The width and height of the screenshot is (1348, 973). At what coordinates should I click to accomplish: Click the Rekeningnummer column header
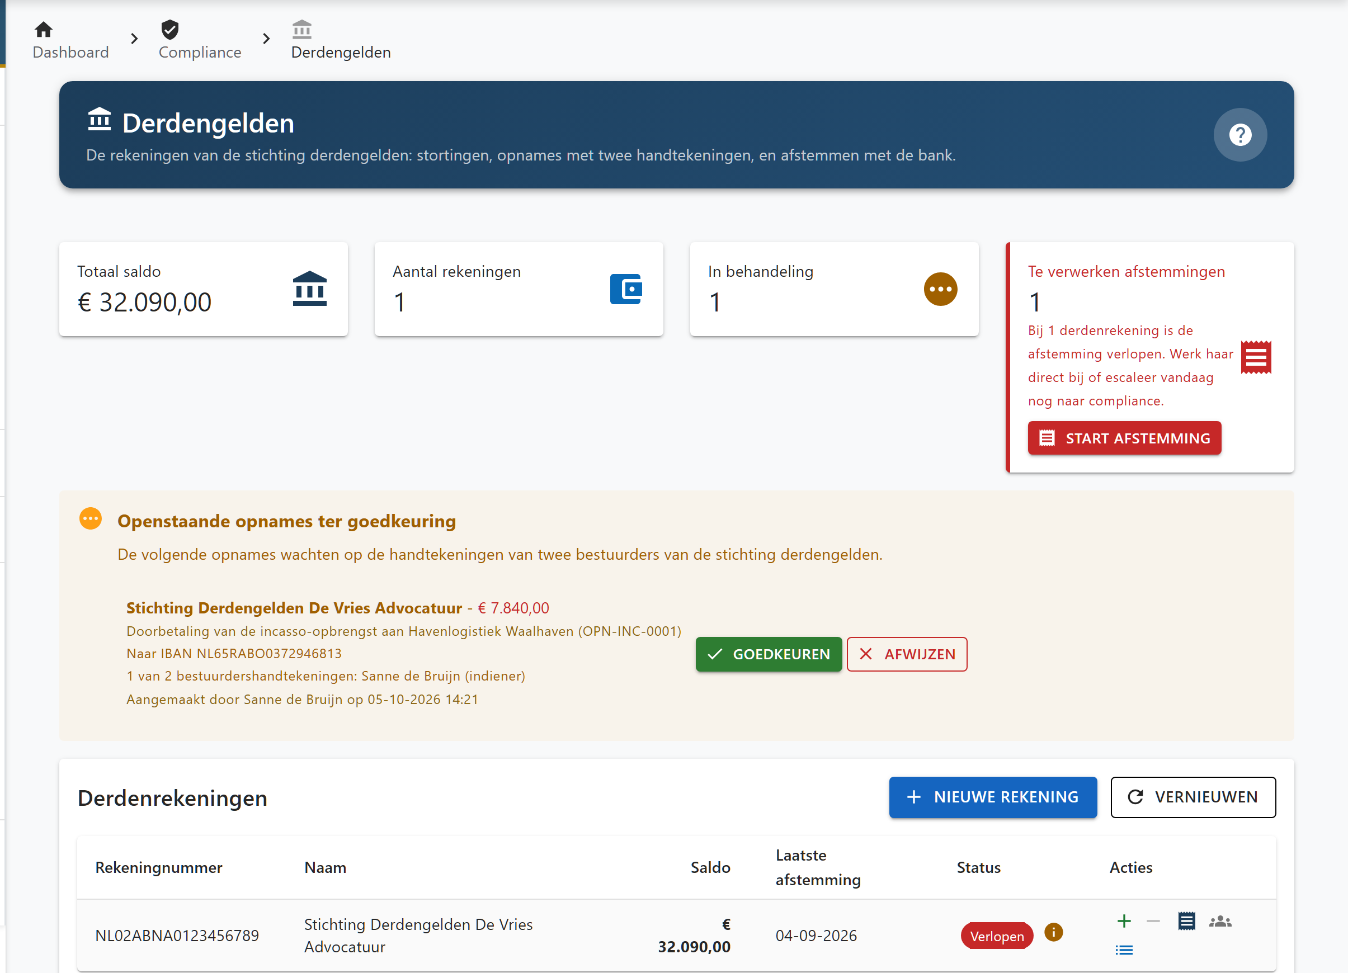coord(159,867)
